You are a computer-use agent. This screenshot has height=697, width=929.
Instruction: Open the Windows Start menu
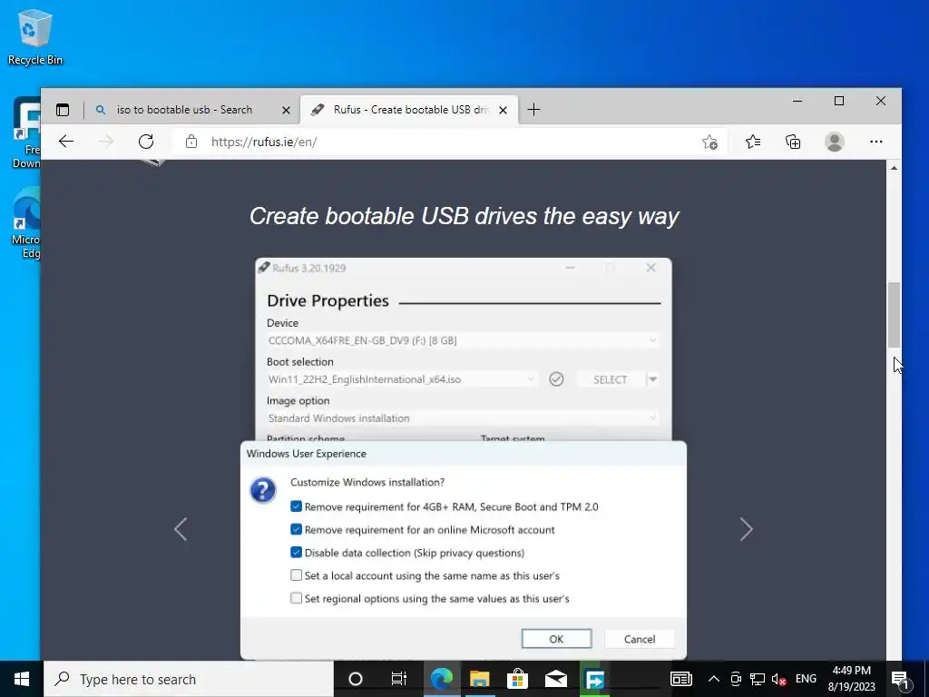[22, 679]
